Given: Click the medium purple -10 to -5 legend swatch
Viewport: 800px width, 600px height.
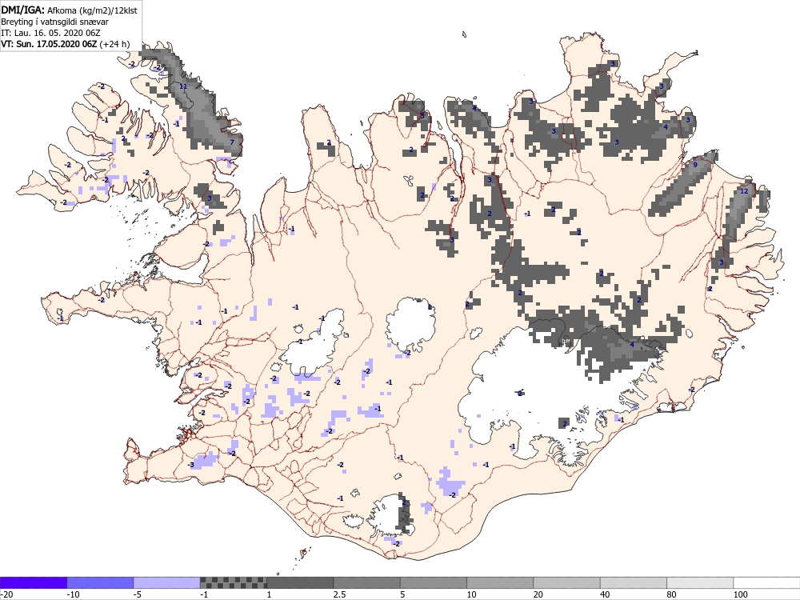Looking at the screenshot, I should point(100,582).
